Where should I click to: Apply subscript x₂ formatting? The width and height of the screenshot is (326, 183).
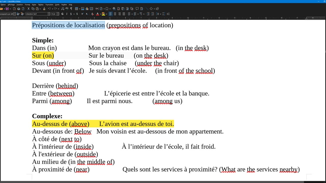tap(87, 14)
